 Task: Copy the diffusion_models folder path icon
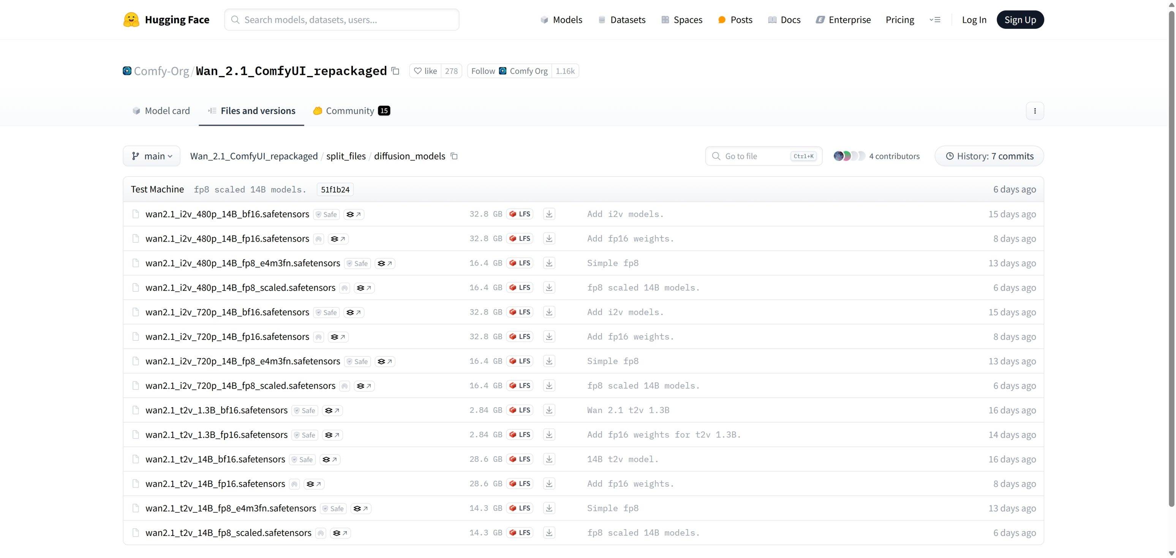[x=454, y=156]
